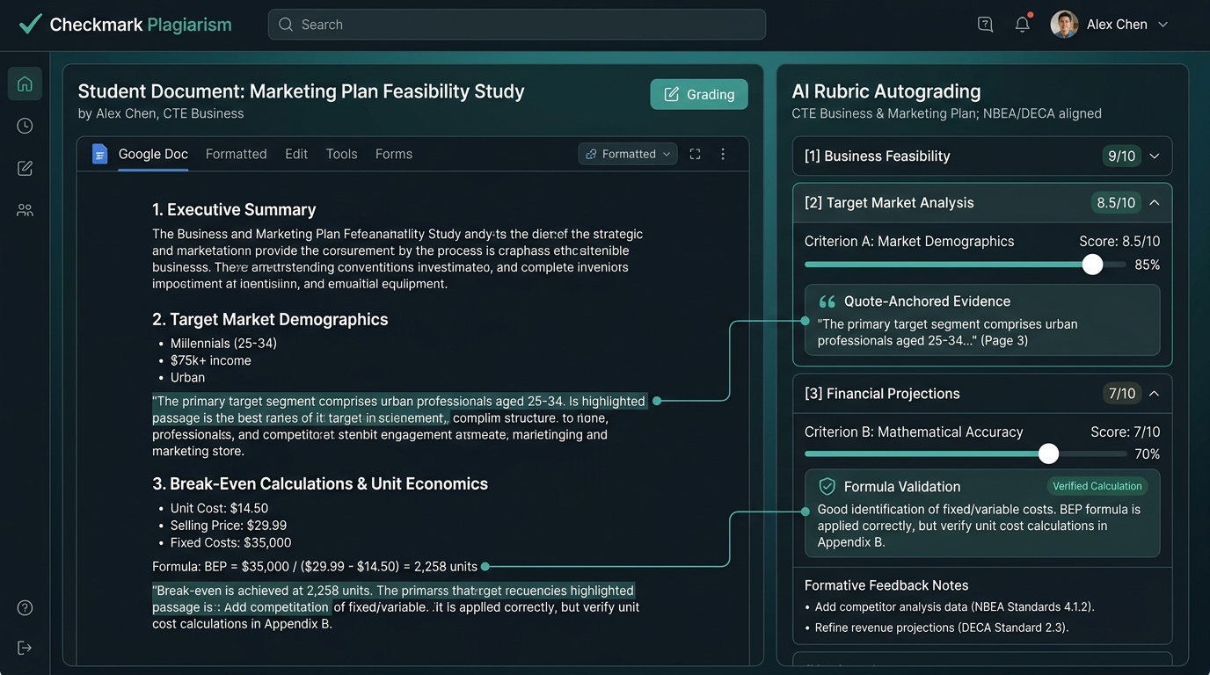Open the document's three-dot more menu

click(x=723, y=154)
